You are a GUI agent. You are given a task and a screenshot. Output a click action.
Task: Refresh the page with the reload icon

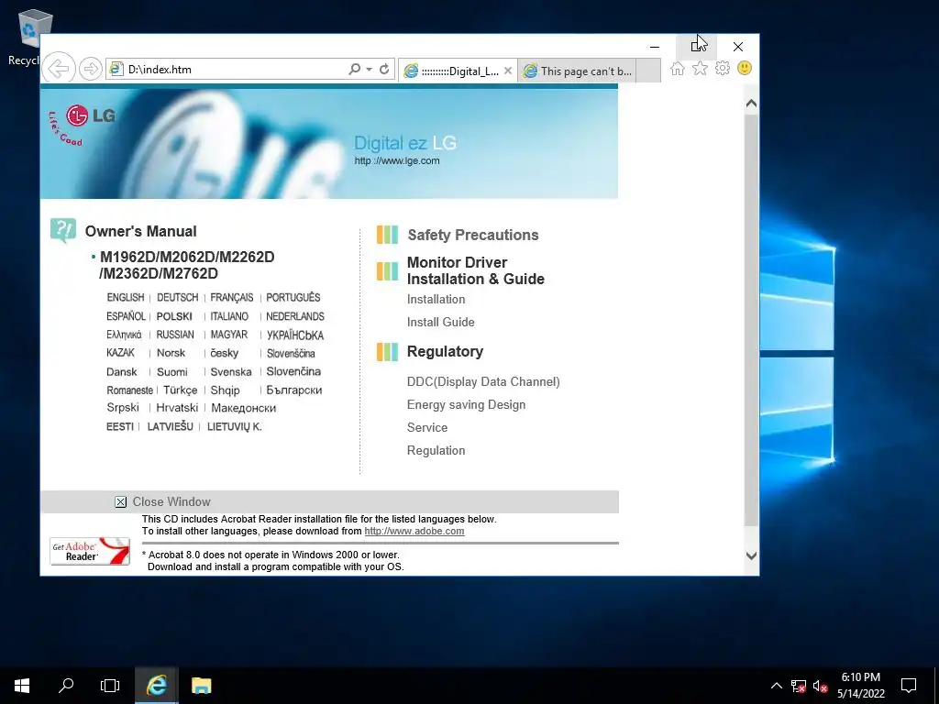point(384,69)
